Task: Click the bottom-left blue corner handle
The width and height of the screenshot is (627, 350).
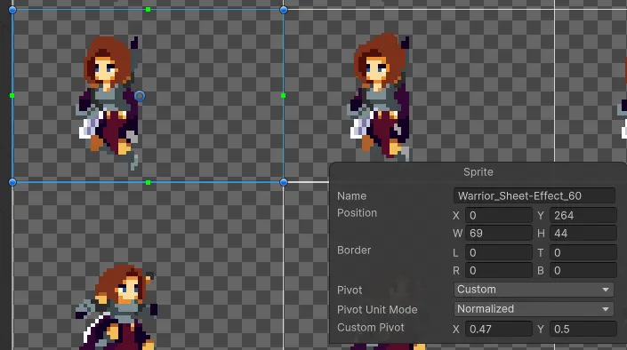Action: pos(12,182)
